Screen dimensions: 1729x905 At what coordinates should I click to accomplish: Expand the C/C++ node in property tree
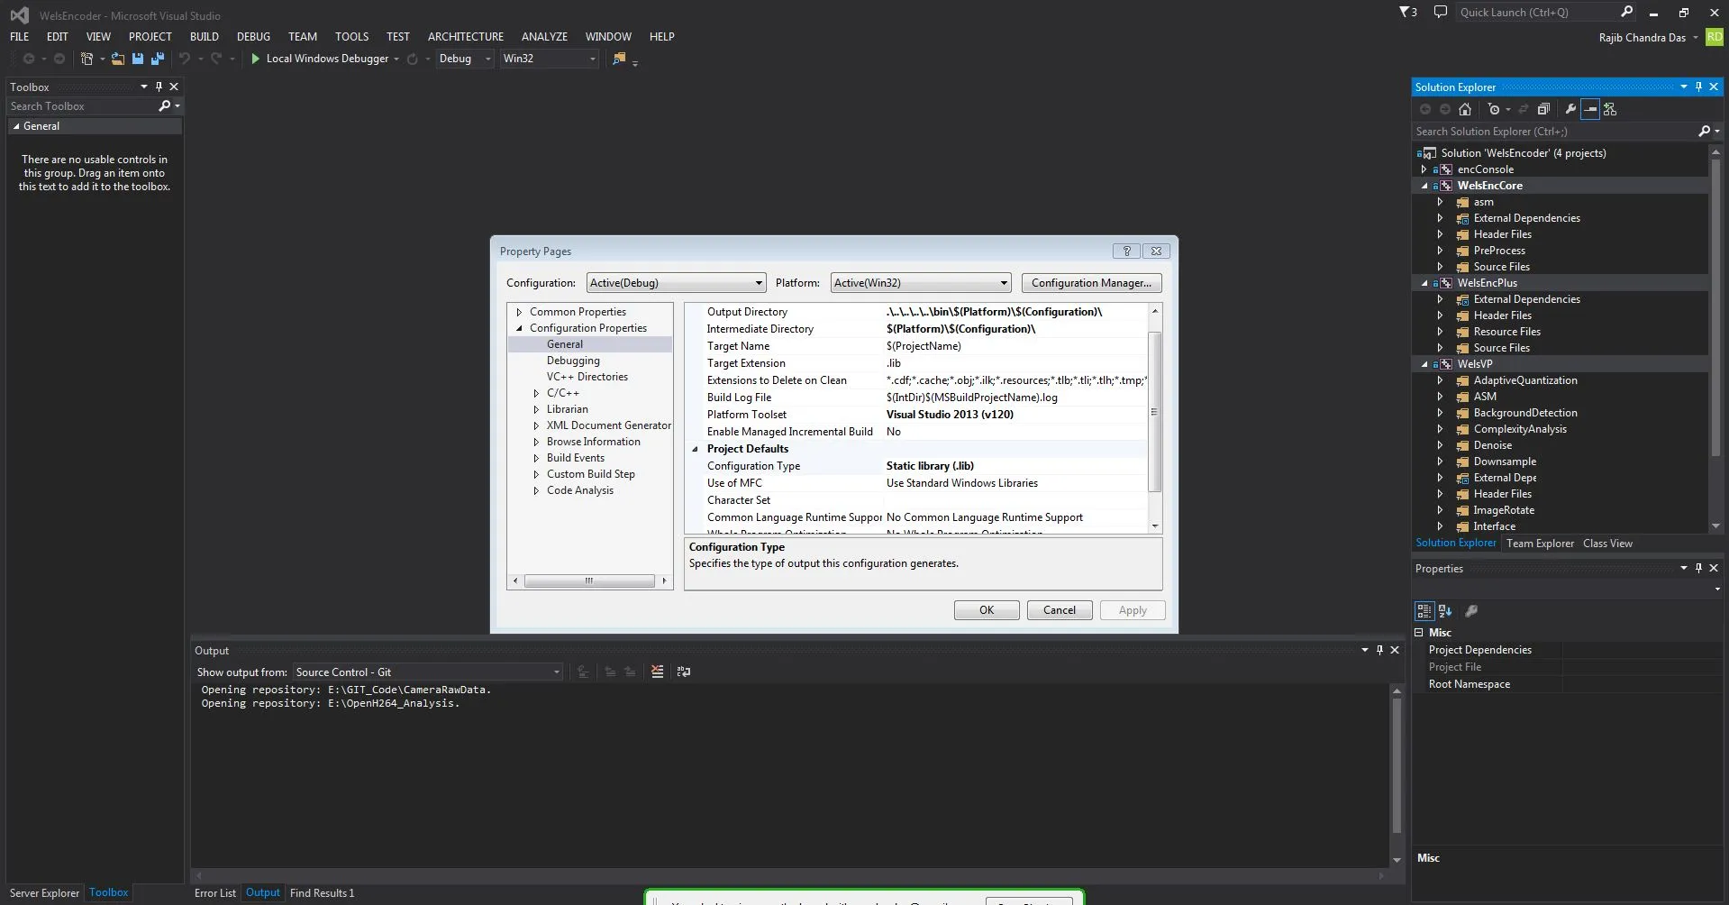[x=536, y=393]
